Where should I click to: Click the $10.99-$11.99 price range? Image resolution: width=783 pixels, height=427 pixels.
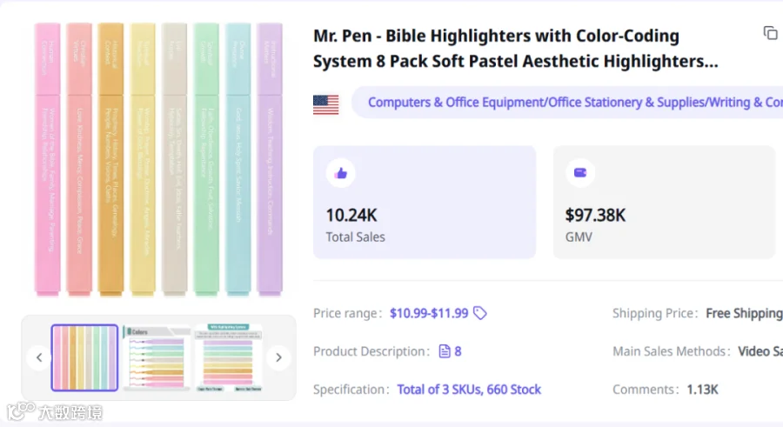click(429, 313)
